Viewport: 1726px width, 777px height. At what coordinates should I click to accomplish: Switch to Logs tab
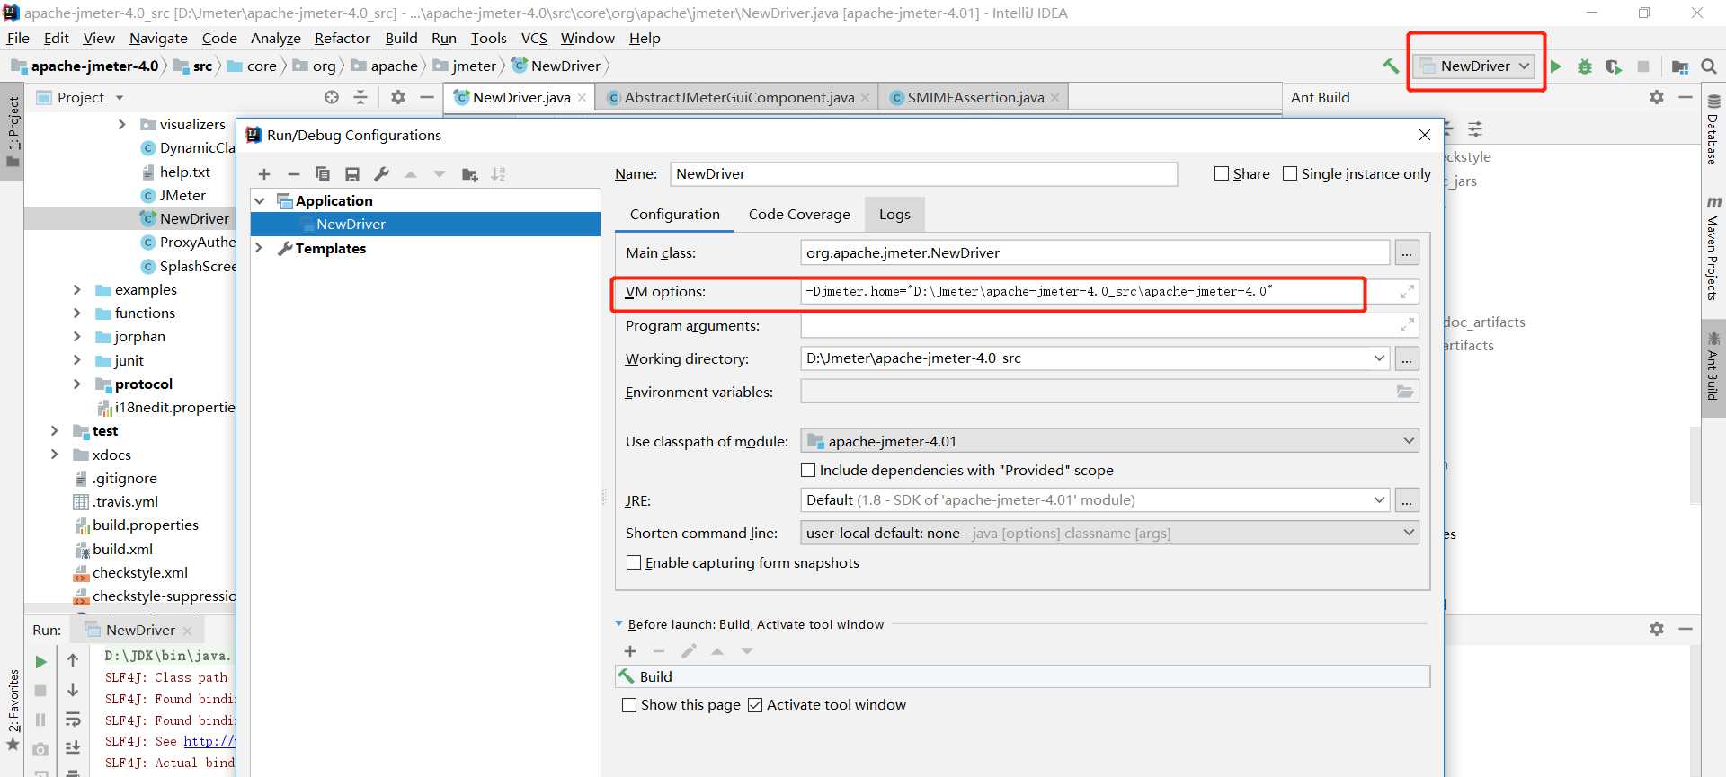click(x=894, y=214)
